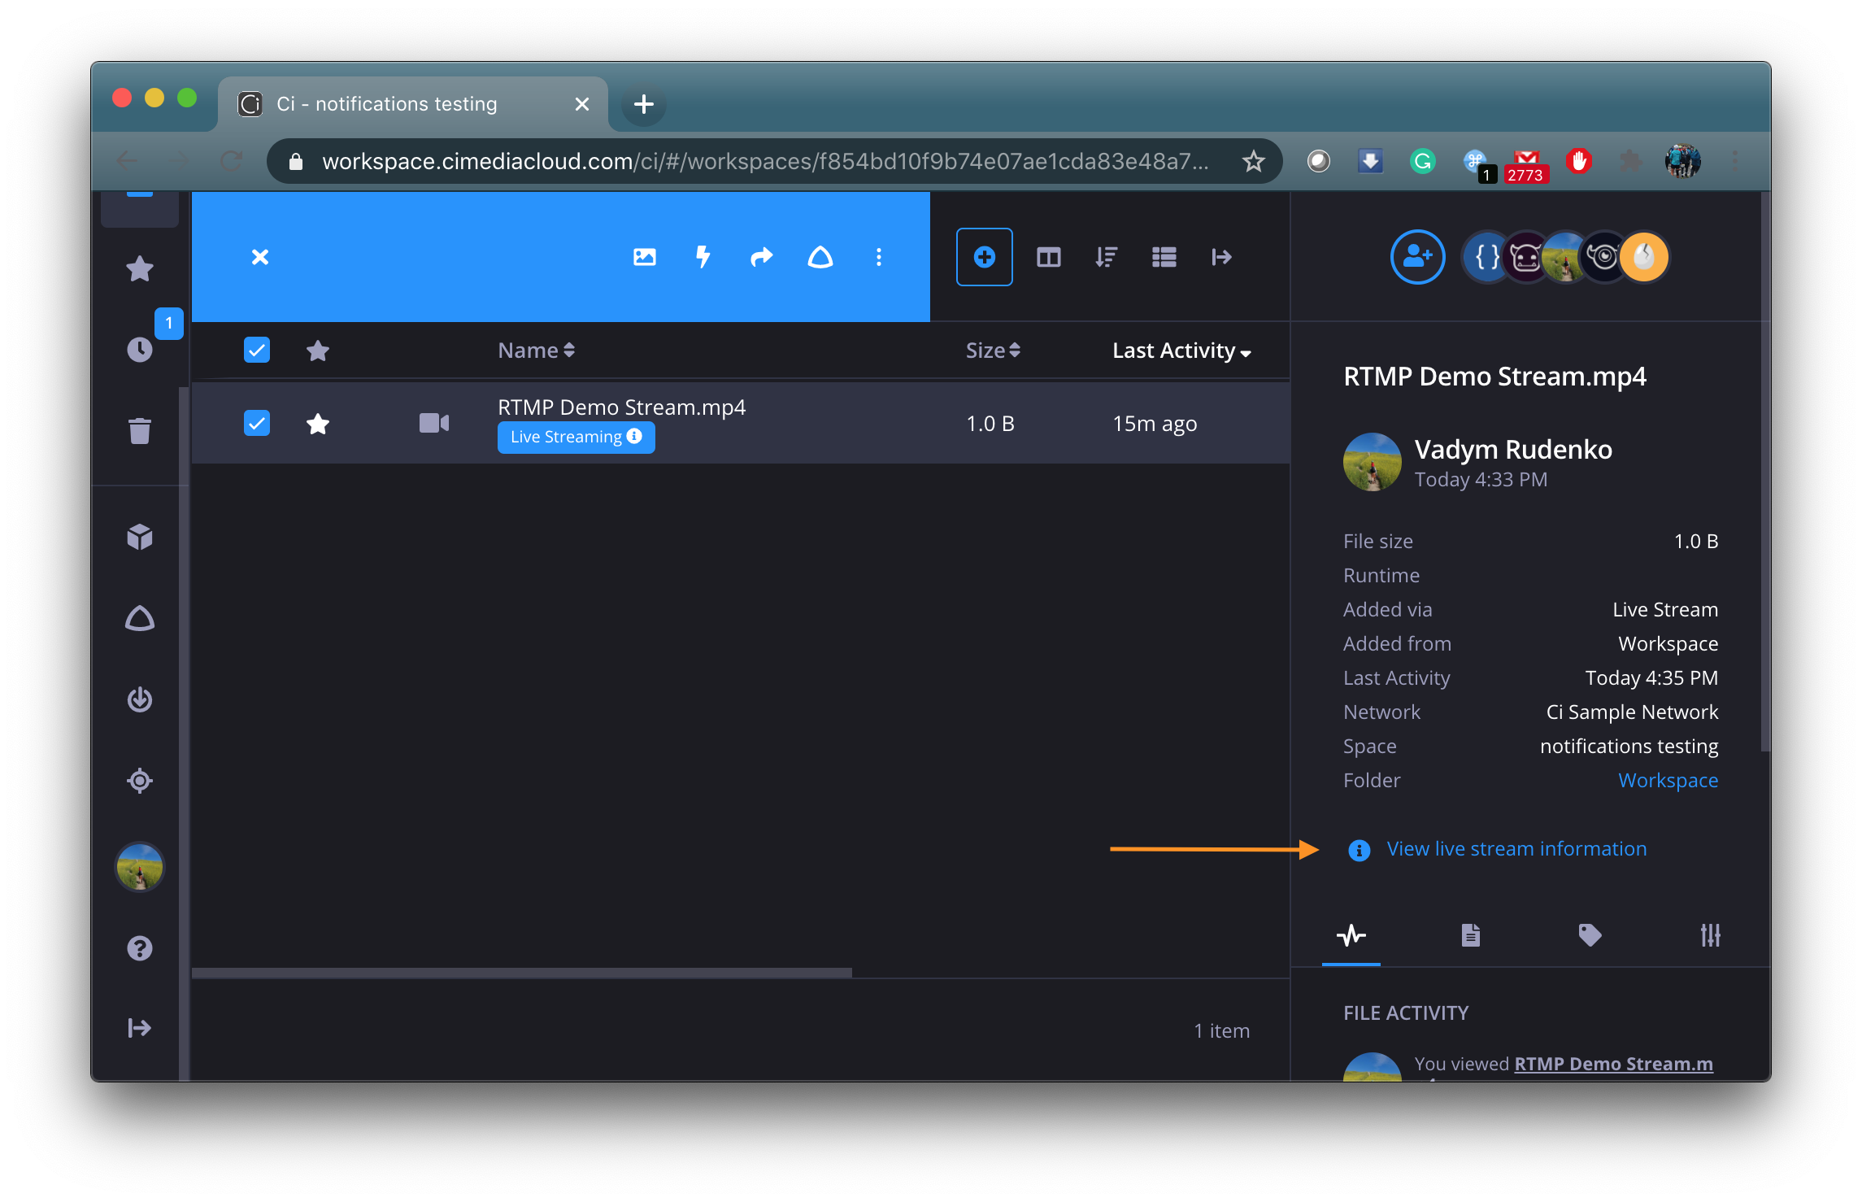Click the video camera file type icon
This screenshot has width=1862, height=1202.
(434, 423)
